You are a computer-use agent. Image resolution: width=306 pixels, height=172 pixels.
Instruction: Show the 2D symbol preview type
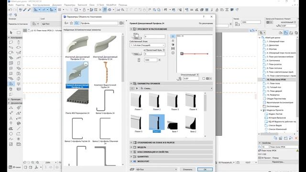coord(173,36)
